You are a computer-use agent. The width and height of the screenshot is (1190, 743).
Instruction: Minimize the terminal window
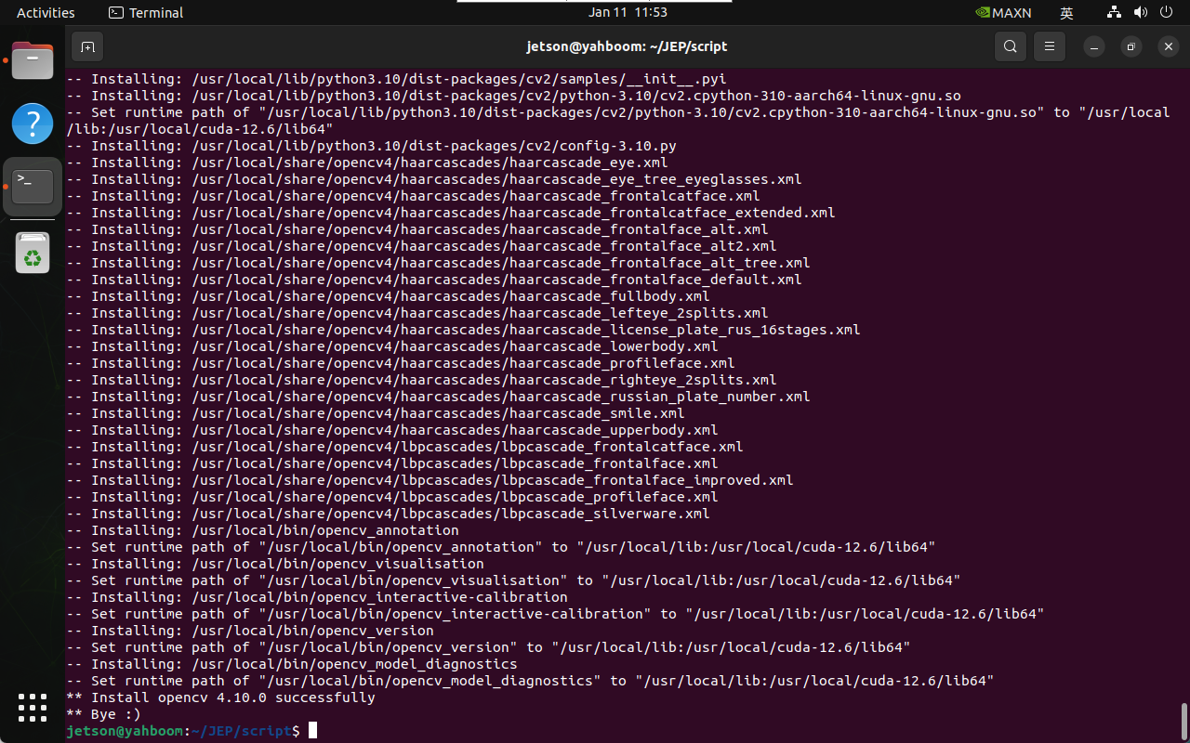click(x=1095, y=46)
